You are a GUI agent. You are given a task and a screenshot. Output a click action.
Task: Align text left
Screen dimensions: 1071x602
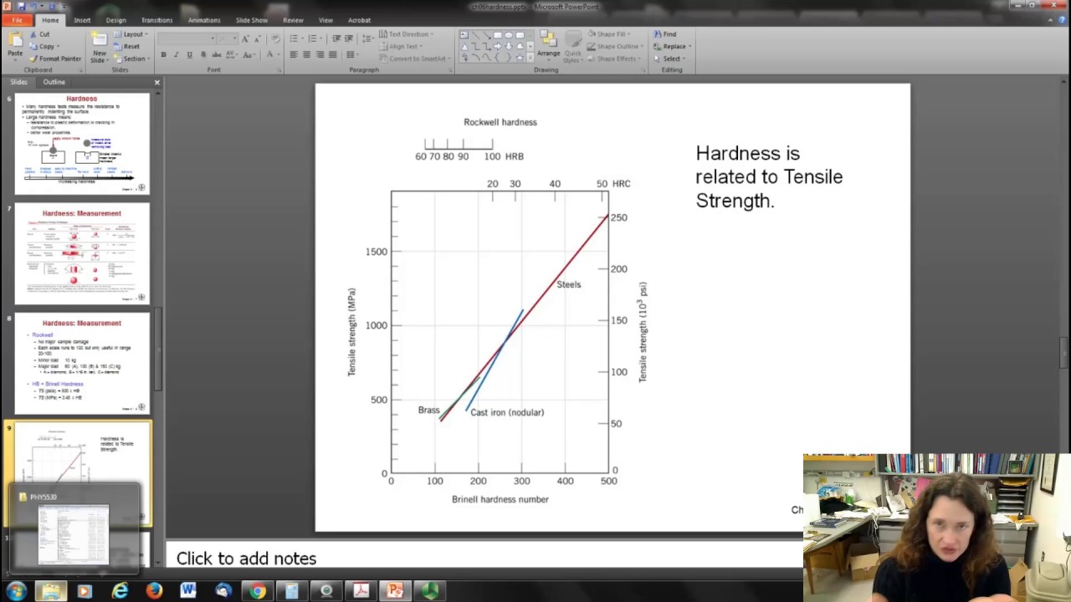pyautogui.click(x=293, y=55)
